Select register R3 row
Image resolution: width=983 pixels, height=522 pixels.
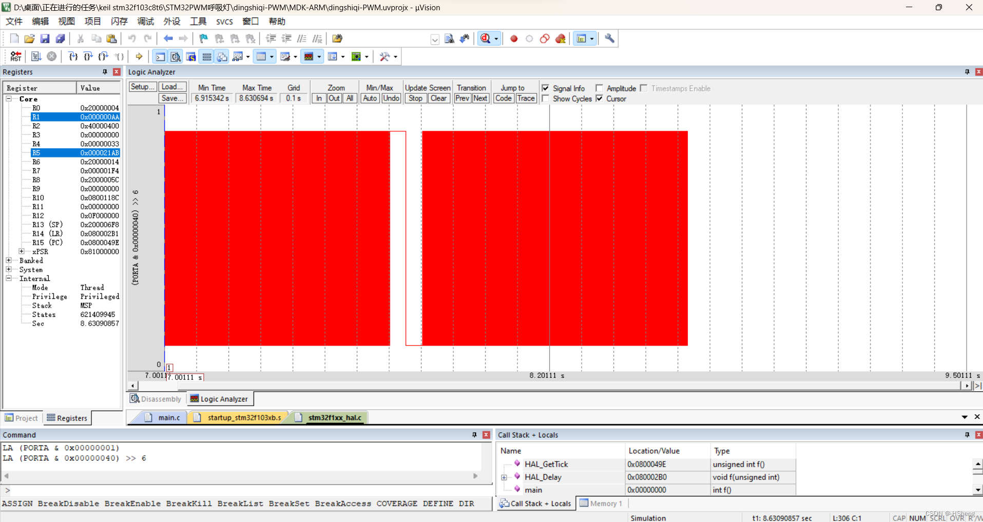pos(75,135)
